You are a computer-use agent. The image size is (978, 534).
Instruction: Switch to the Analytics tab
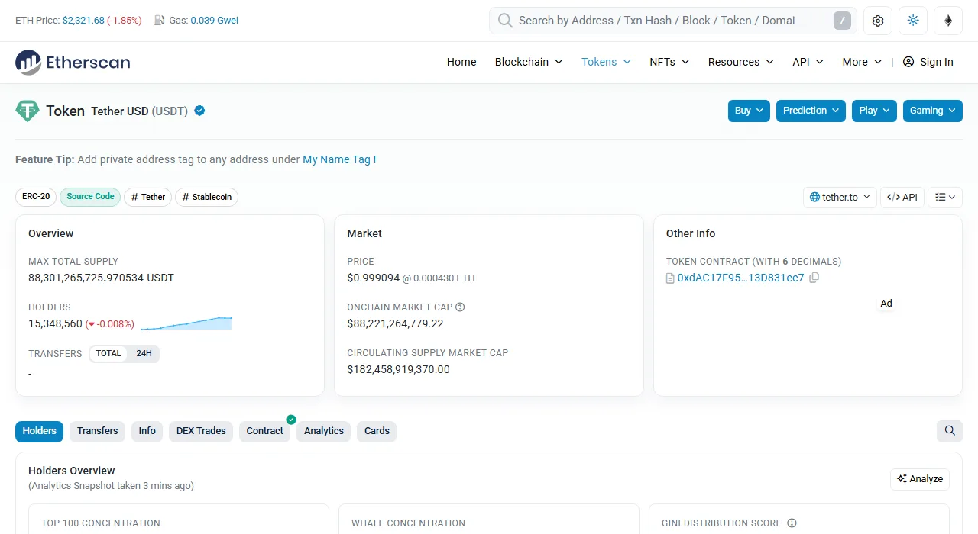324,431
